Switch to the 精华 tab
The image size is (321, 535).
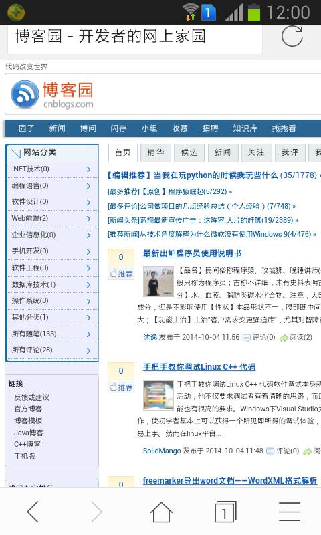(x=156, y=152)
